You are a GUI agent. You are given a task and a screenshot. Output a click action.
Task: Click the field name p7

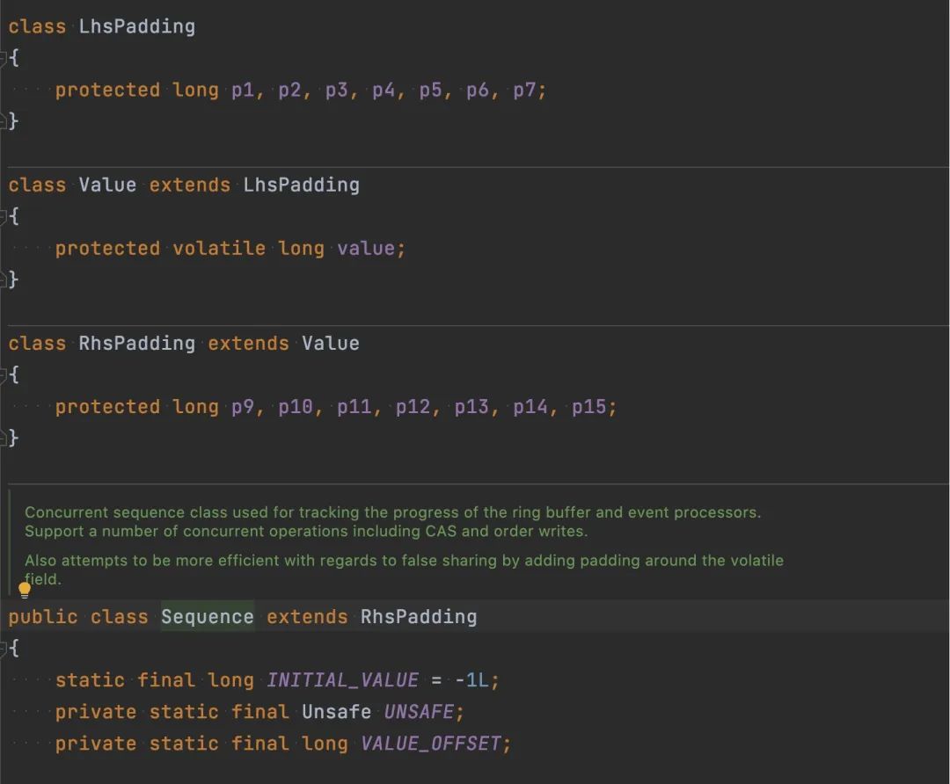[x=524, y=91]
